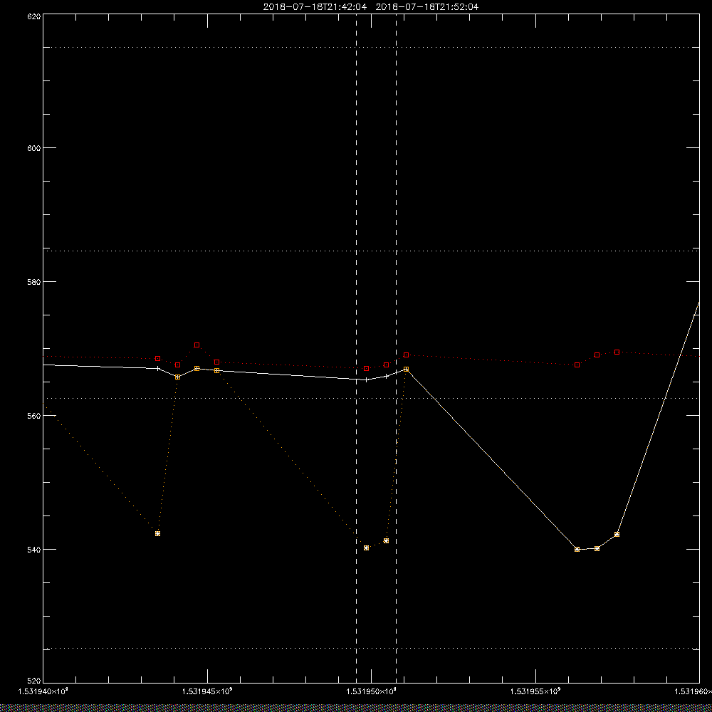Select the 600 label on the y-axis
The width and height of the screenshot is (712, 712).
click(35, 148)
